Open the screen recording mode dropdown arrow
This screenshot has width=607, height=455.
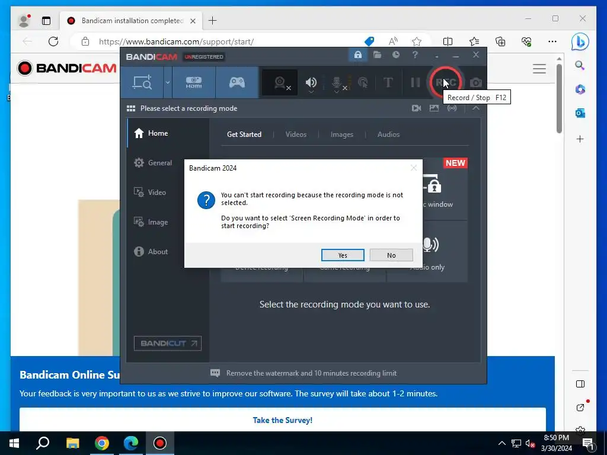coord(168,82)
